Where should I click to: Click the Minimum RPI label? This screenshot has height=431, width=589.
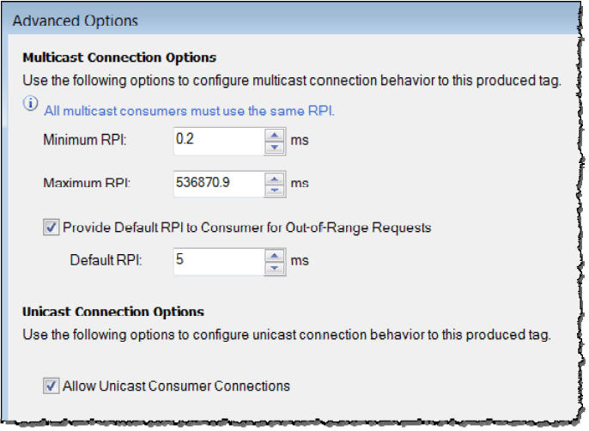[85, 140]
